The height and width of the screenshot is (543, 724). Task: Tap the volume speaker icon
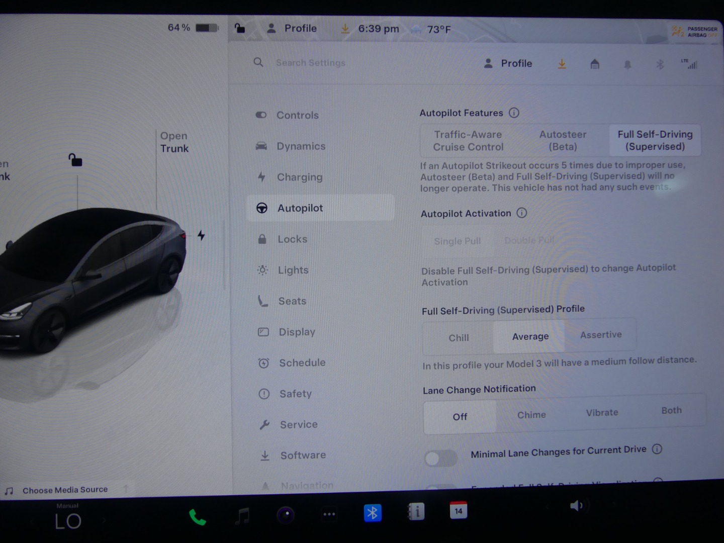pos(576,506)
